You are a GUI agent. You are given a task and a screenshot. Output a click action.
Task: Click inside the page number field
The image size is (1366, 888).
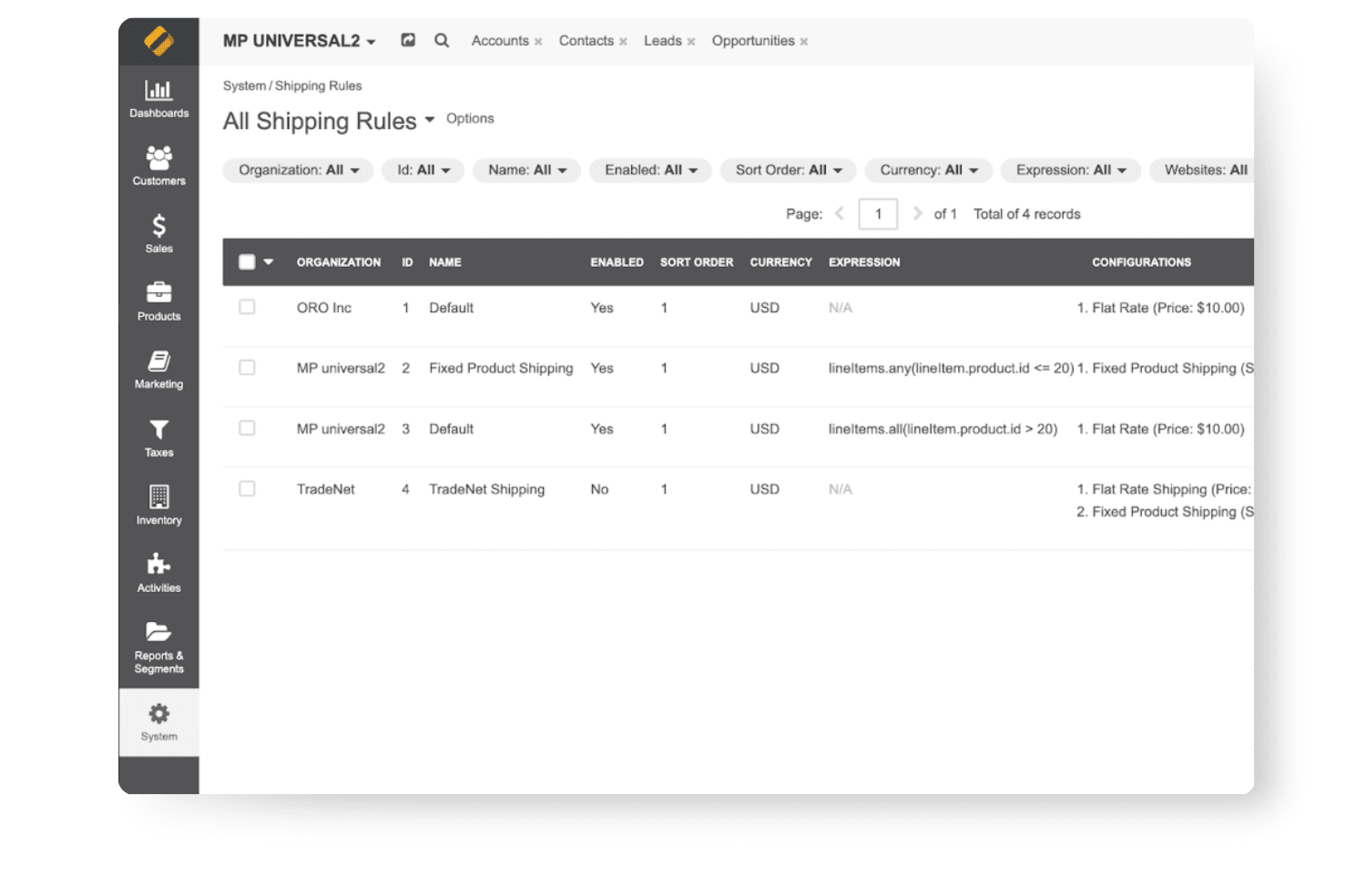click(877, 213)
